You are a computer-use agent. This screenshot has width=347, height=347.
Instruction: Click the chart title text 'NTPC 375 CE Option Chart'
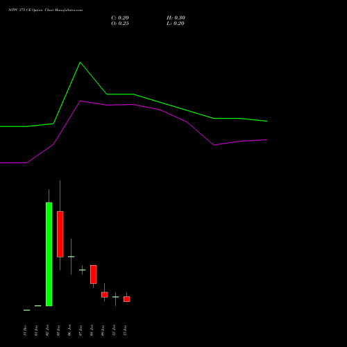pos(31,10)
